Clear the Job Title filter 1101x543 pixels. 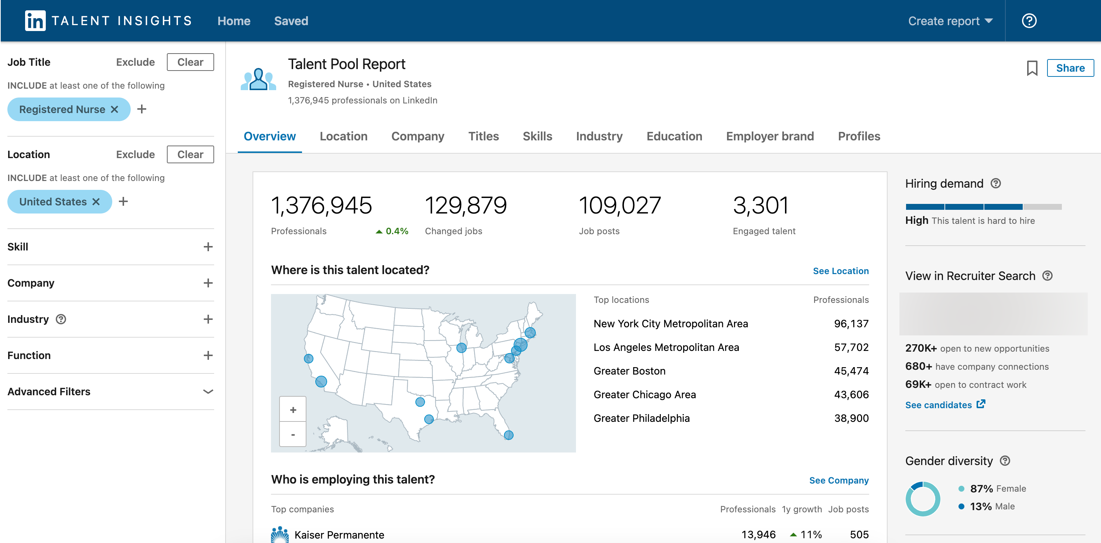tap(190, 62)
